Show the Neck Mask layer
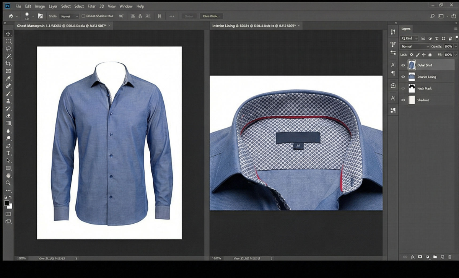The image size is (459, 278). [x=403, y=88]
